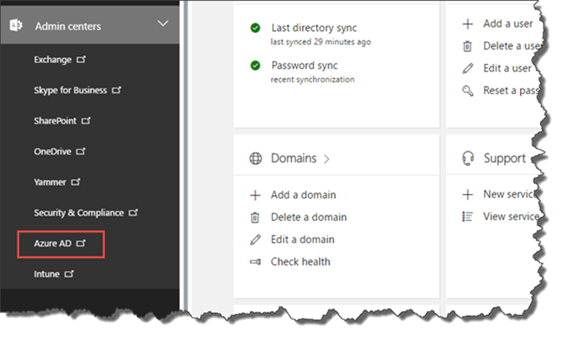
Task: Click the plus icon for Add a domain
Action: [255, 195]
